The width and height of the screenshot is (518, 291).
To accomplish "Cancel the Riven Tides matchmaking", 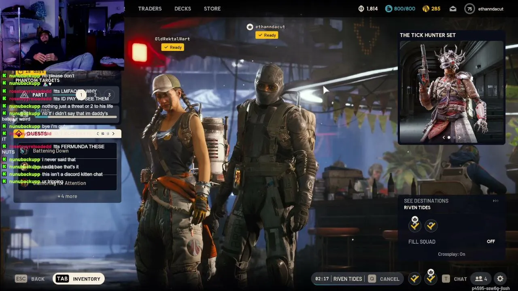I will tap(390, 279).
